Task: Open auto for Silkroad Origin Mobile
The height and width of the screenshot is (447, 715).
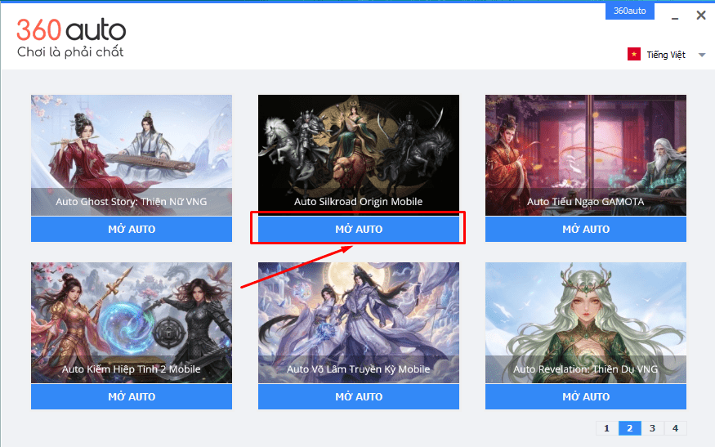Action: pyautogui.click(x=359, y=229)
